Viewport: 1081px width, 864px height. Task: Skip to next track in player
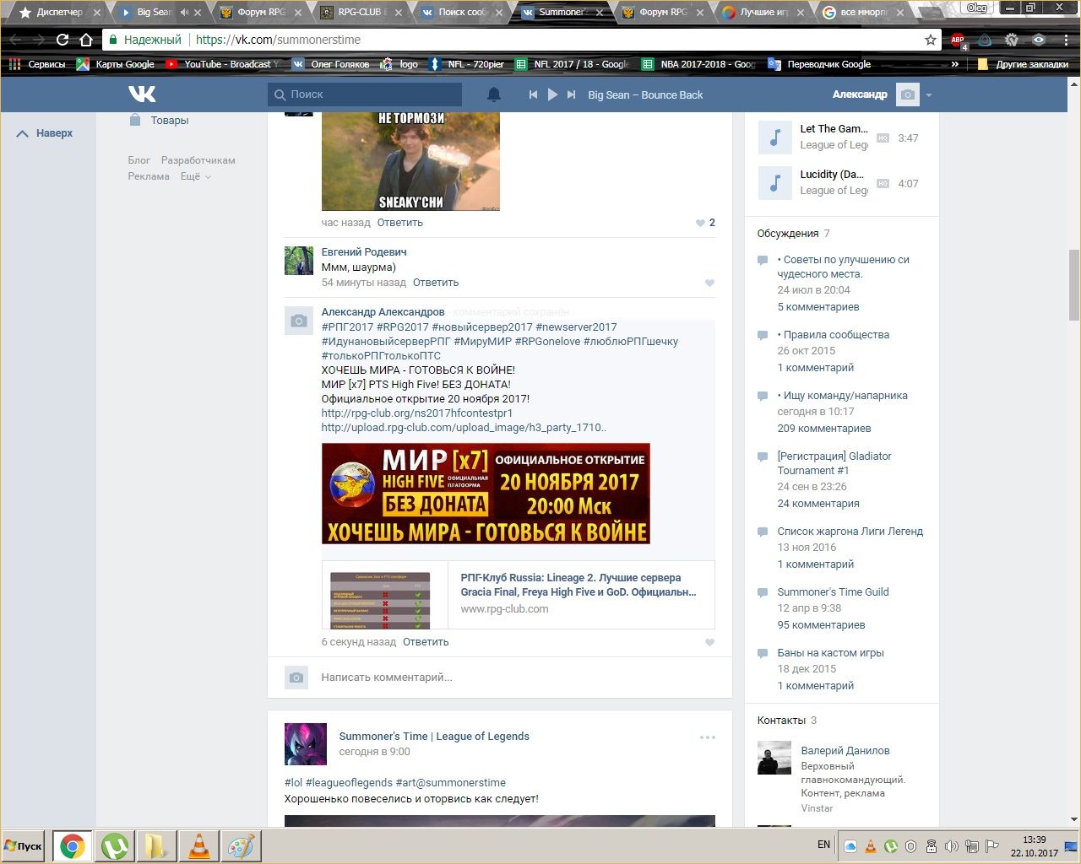click(572, 94)
